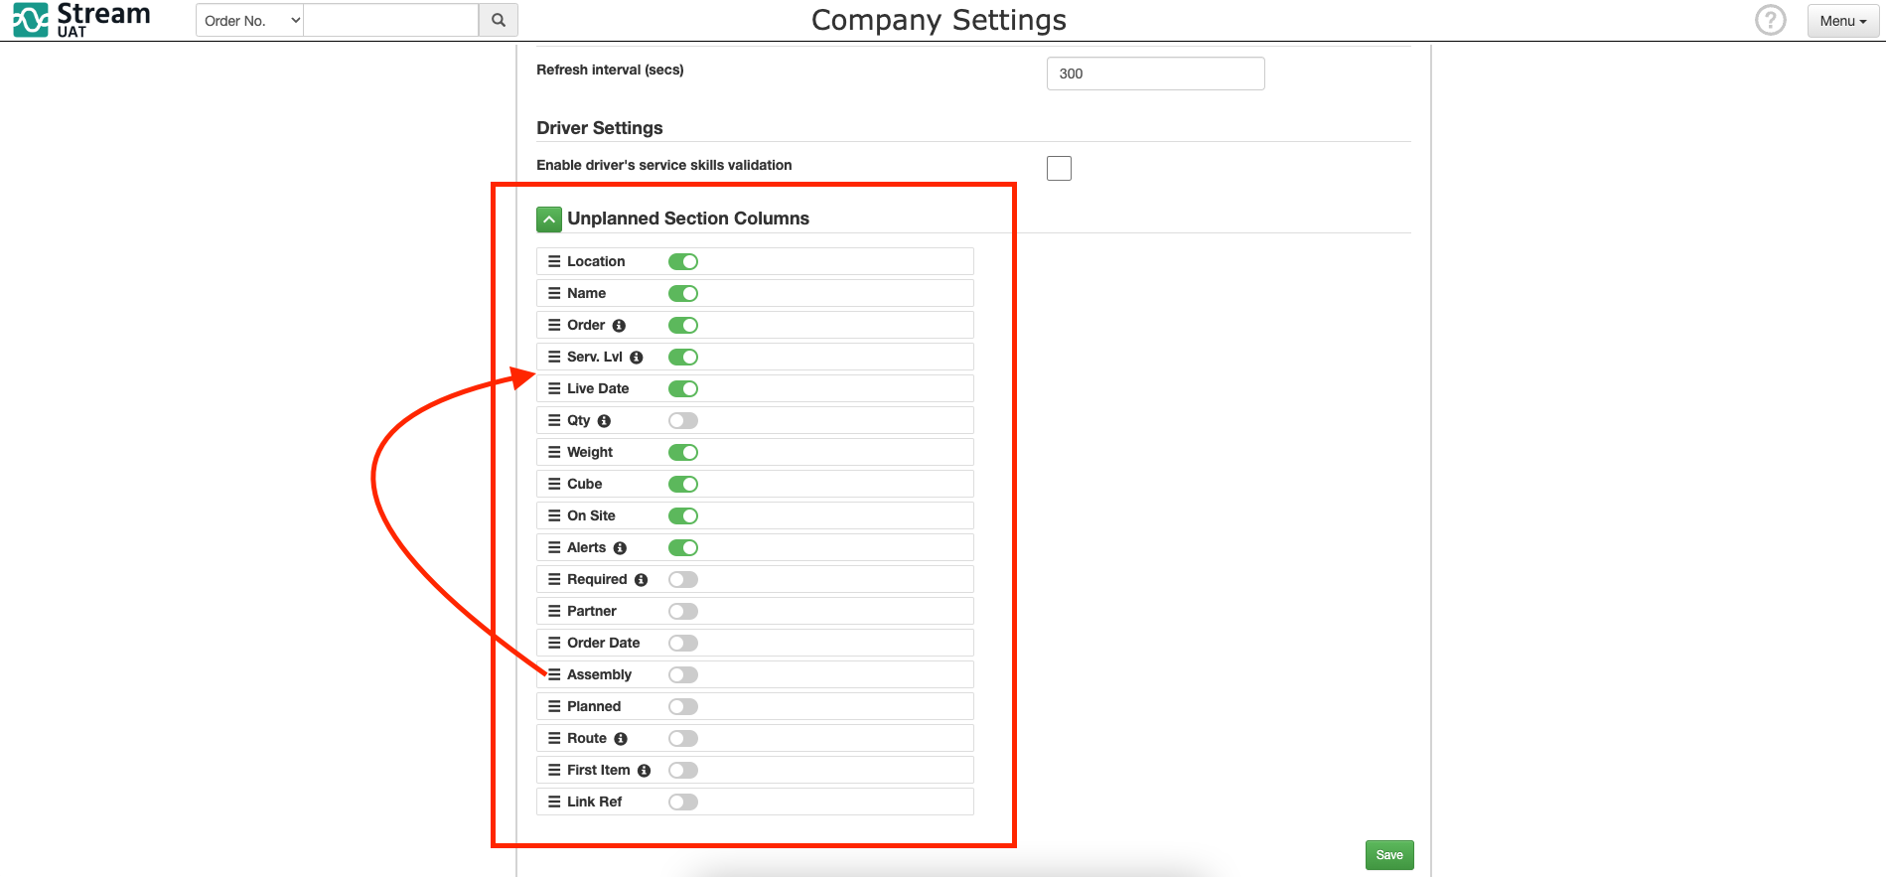The height and width of the screenshot is (877, 1886).
Task: Collapse the Unplanned Section Columns panel
Action: pyautogui.click(x=548, y=219)
